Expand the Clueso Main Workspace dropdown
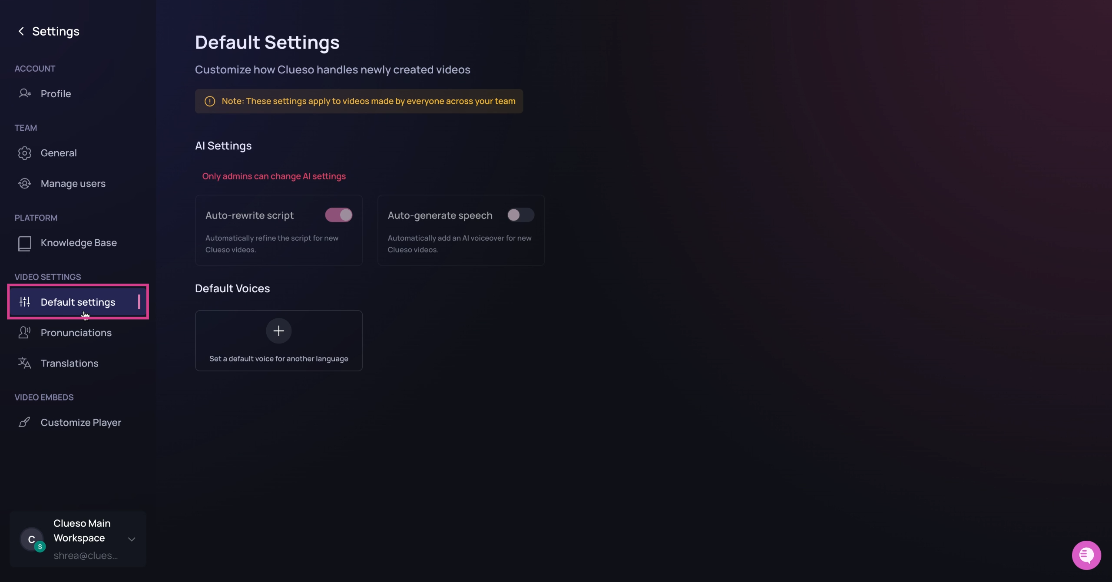The height and width of the screenshot is (582, 1112). tap(131, 539)
